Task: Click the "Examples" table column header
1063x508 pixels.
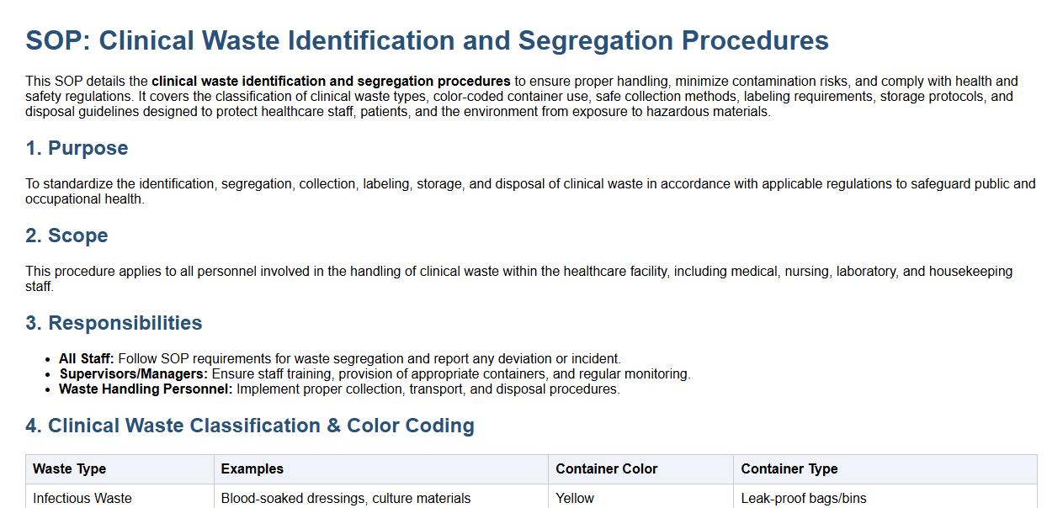Action: pyautogui.click(x=252, y=469)
